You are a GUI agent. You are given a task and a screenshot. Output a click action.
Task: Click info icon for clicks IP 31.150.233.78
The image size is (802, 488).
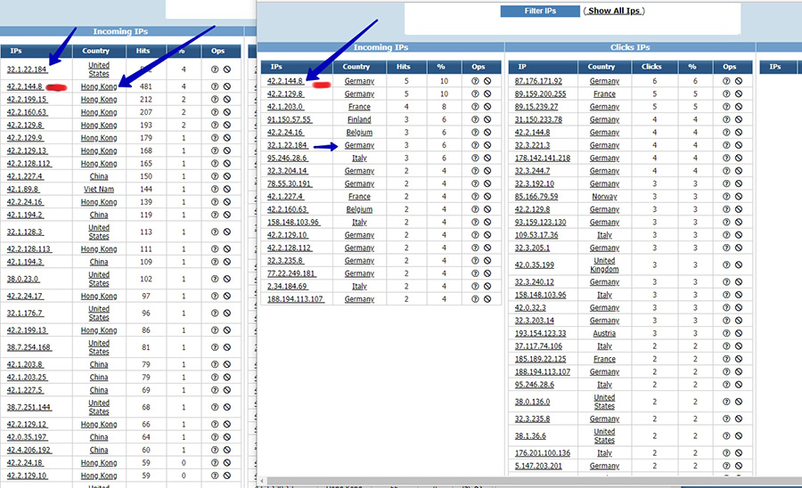(726, 119)
